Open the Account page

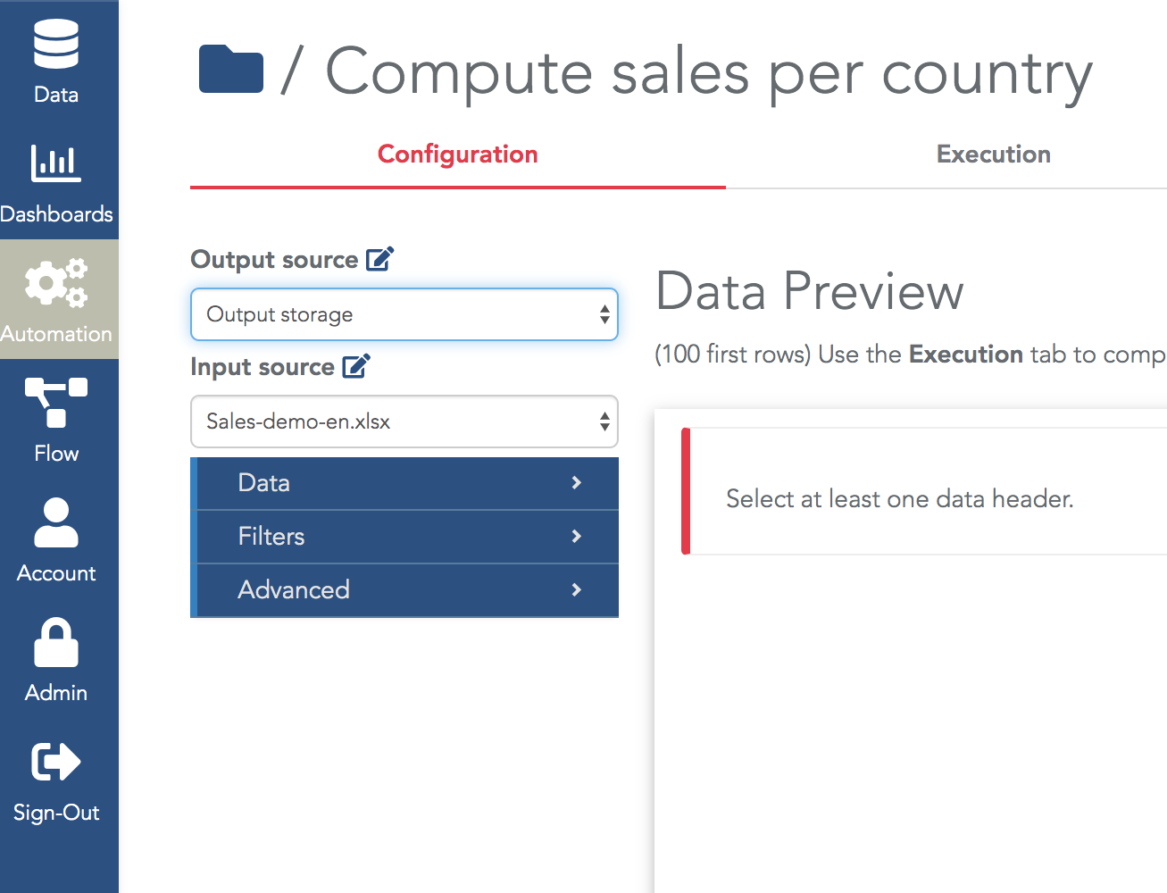pyautogui.click(x=56, y=538)
